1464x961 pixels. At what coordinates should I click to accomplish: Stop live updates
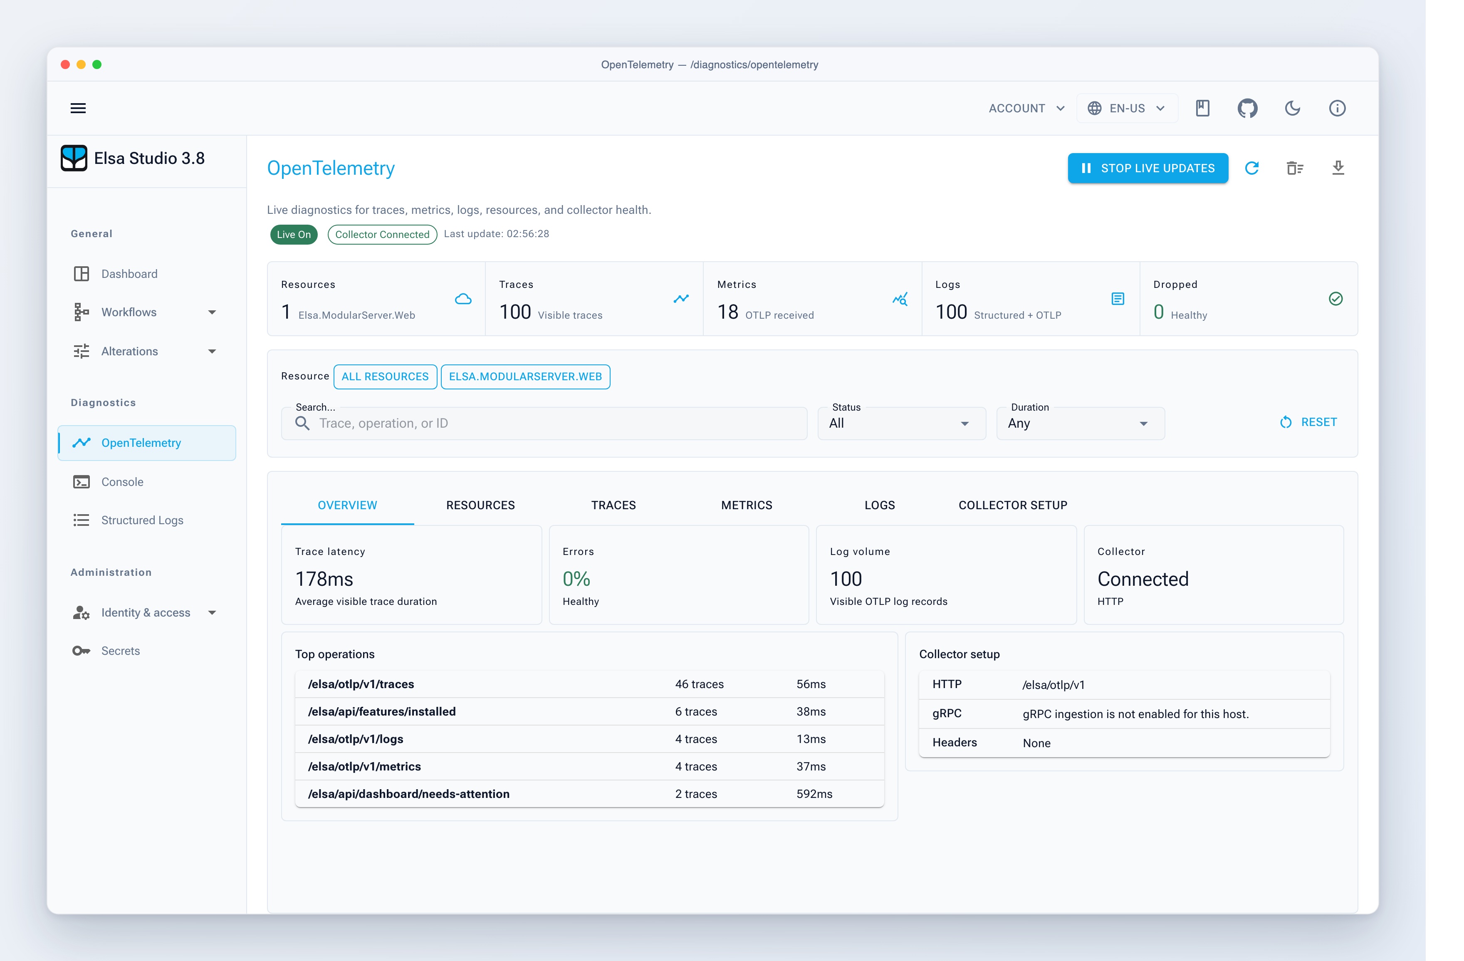1148,168
